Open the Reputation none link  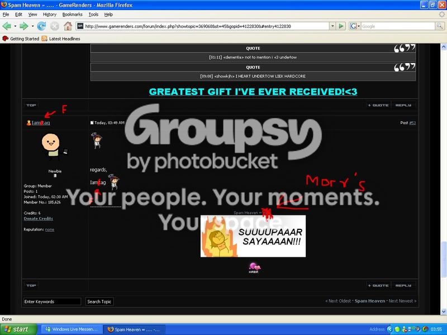pos(50,229)
